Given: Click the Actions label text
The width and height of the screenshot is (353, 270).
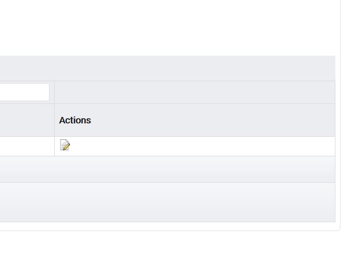Looking at the screenshot, I should 75,120.
